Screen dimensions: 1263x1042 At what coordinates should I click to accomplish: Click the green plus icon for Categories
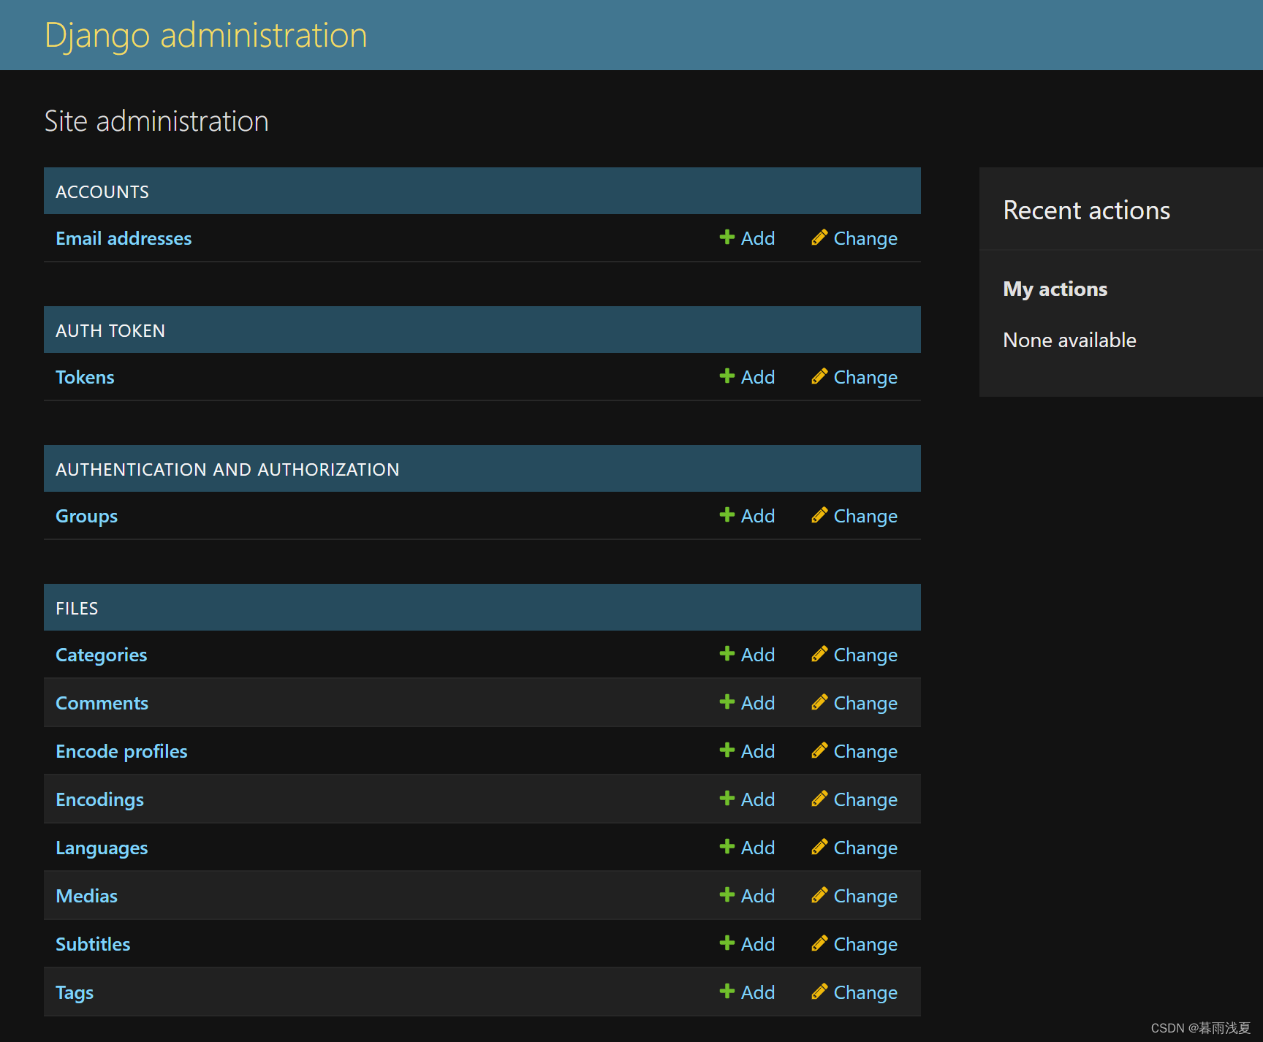pyautogui.click(x=727, y=653)
